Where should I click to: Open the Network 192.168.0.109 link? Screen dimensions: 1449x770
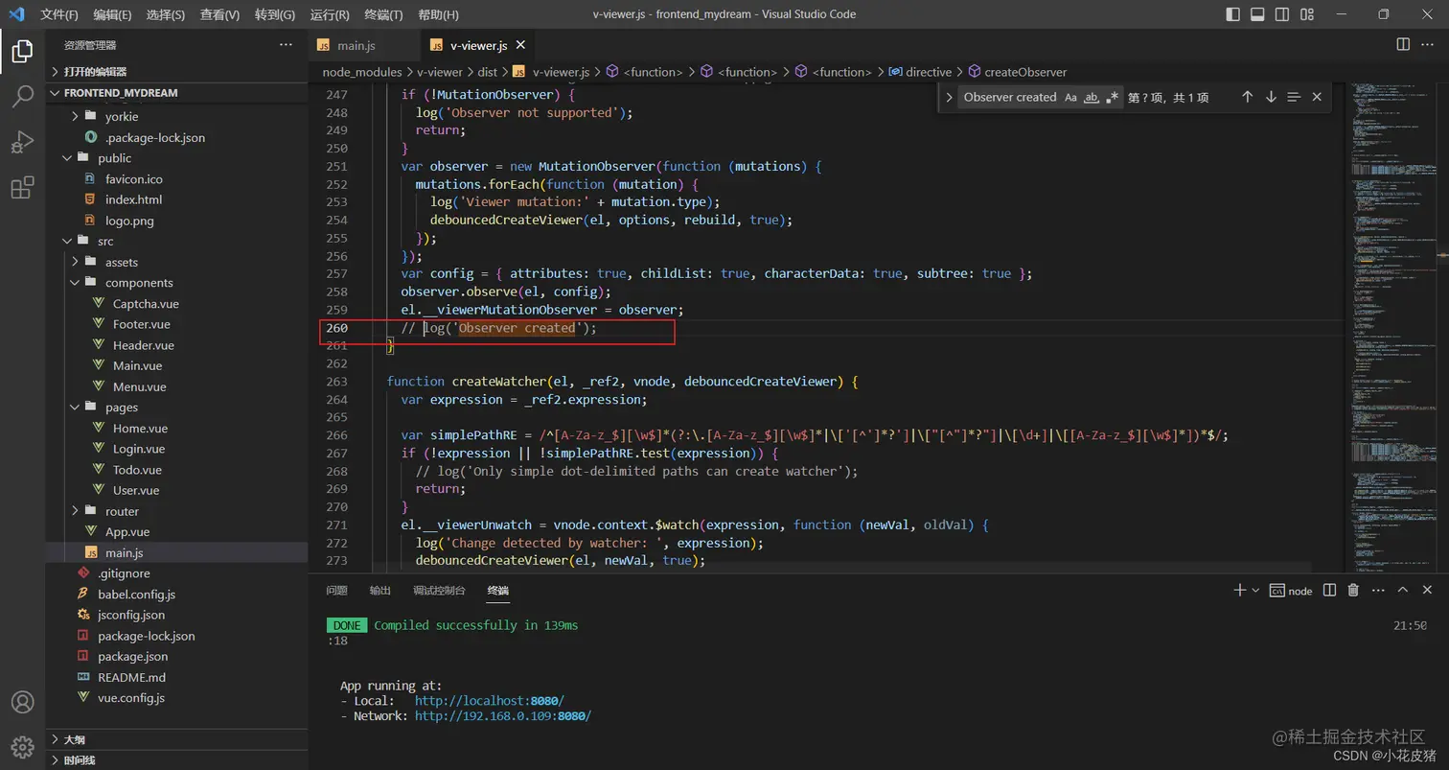coord(502,716)
